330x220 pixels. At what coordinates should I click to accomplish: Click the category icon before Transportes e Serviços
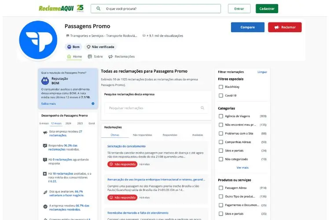(x=68, y=36)
